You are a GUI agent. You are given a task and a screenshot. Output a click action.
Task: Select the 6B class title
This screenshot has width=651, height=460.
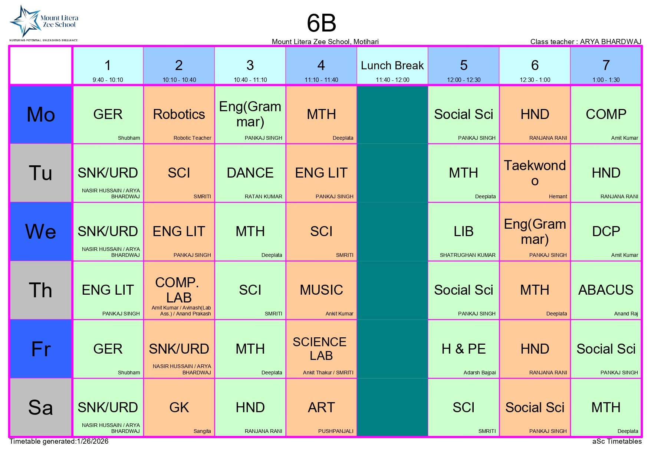coord(321,23)
